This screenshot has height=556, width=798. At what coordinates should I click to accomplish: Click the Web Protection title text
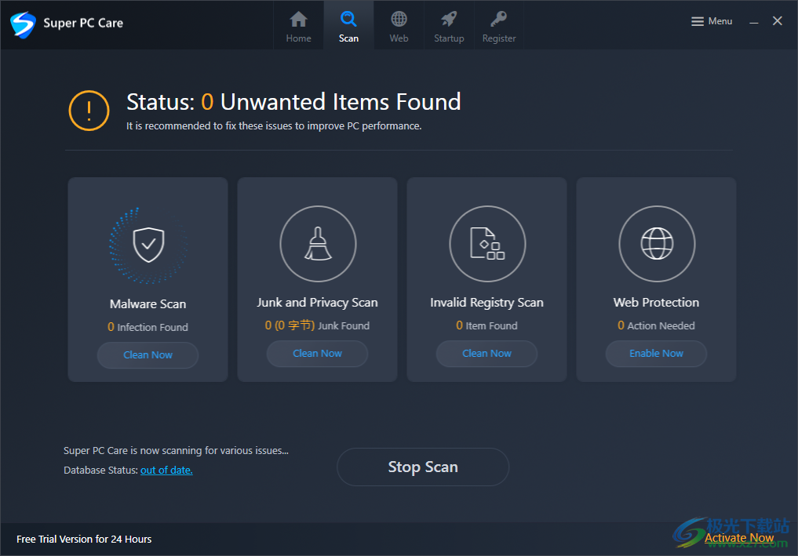click(x=656, y=303)
